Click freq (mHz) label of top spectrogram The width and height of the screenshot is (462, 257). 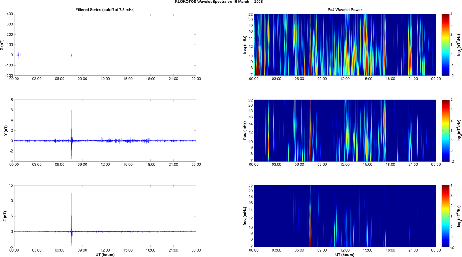[244, 45]
